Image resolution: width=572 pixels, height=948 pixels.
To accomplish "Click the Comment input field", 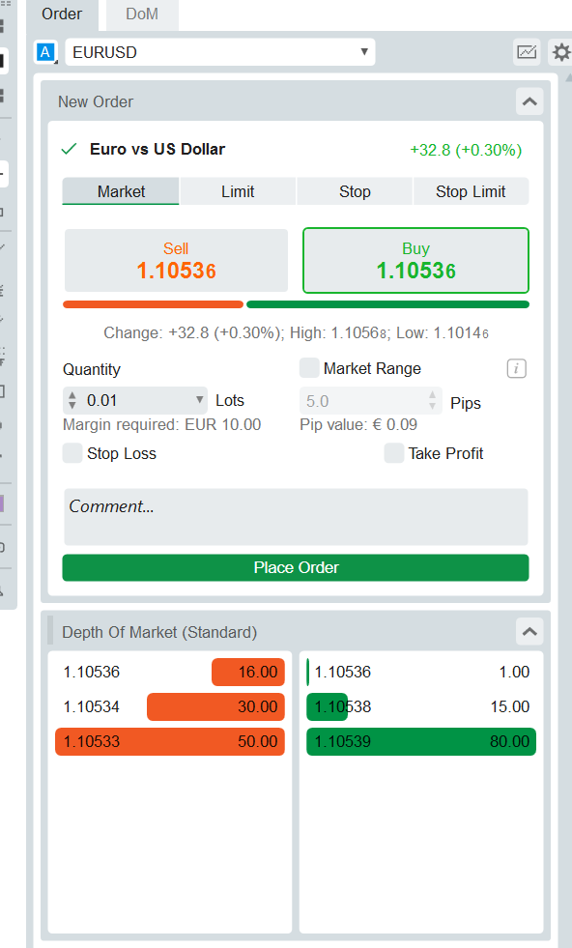I will coord(296,517).
